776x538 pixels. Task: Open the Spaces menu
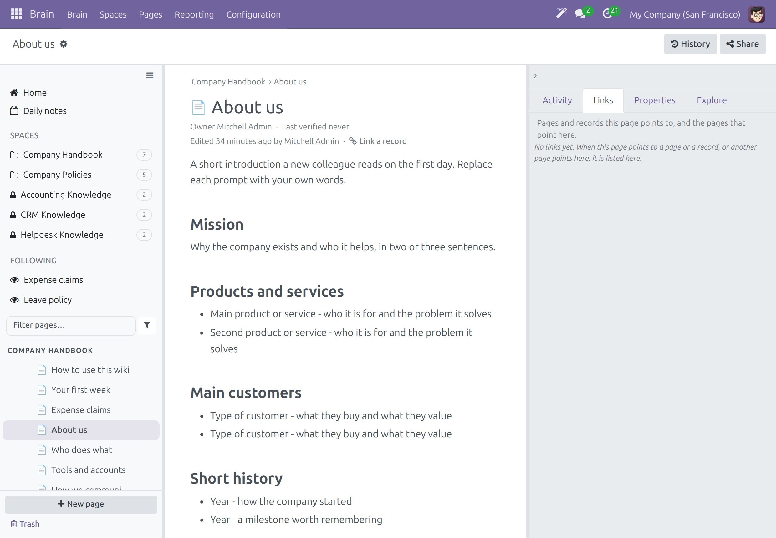(x=113, y=14)
